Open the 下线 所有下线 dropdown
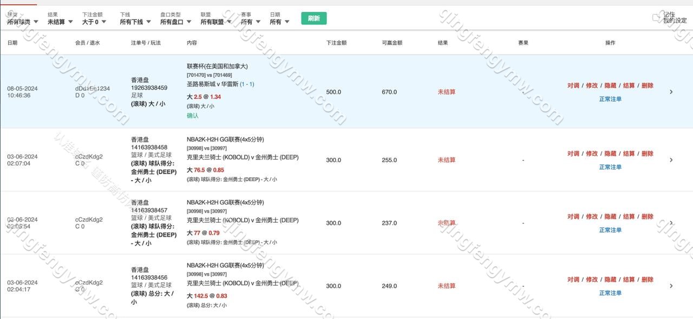The image size is (693, 319). coord(135,22)
